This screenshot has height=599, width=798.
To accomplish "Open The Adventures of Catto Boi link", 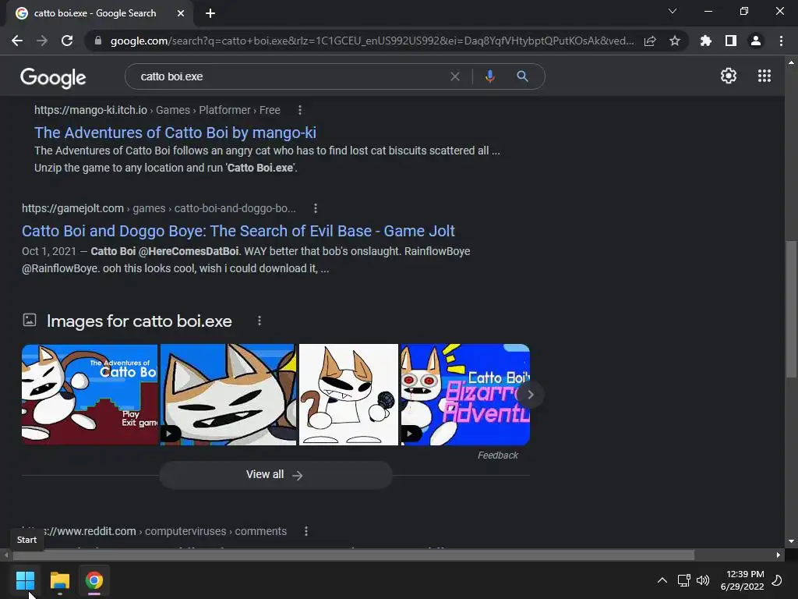I will pos(175,133).
